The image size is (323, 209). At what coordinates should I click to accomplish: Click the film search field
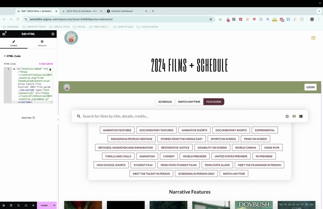tap(182, 116)
